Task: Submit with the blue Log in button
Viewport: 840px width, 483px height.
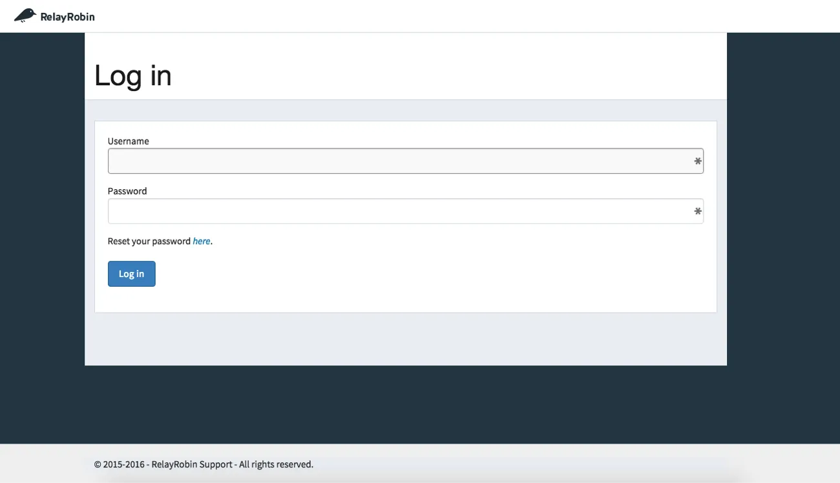Action: coord(131,274)
